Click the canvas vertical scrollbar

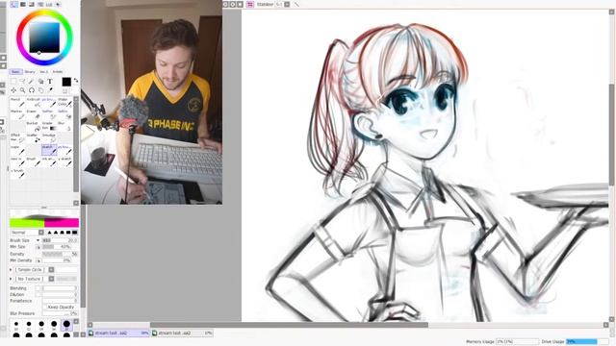612,135
